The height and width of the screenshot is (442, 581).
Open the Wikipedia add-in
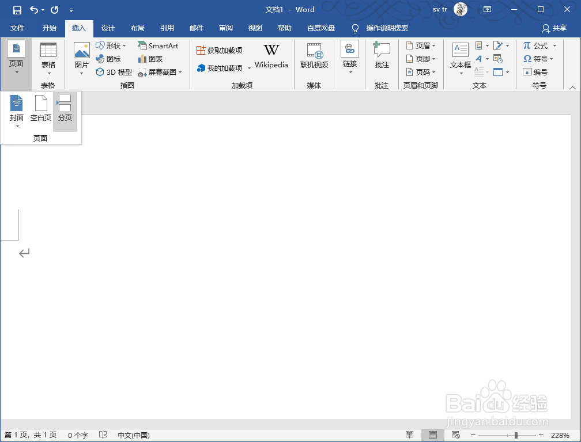coord(271,56)
